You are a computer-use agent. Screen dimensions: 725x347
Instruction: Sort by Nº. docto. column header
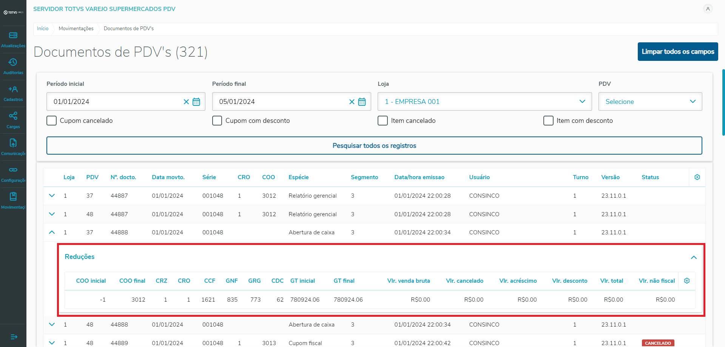point(123,177)
